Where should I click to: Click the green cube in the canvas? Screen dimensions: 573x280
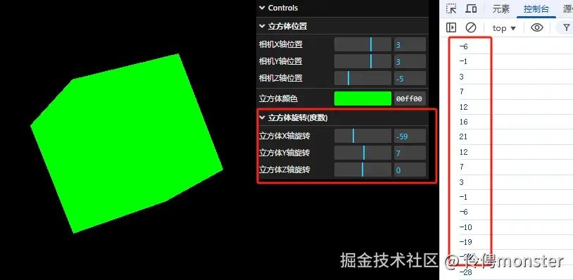(126, 144)
